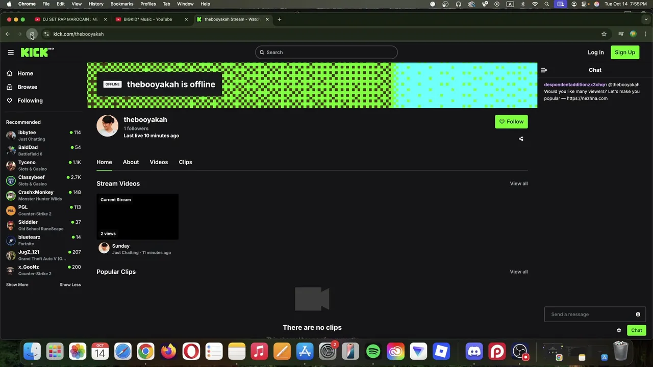Switch to the About tab
This screenshot has height=367, width=653.
pyautogui.click(x=131, y=162)
